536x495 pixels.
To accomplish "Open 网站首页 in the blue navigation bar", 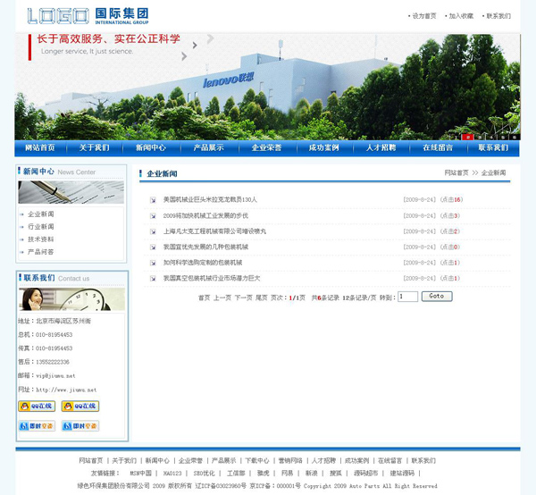I will point(40,148).
